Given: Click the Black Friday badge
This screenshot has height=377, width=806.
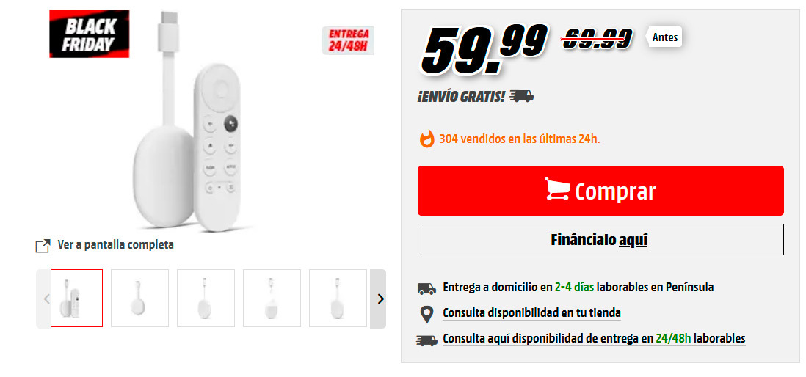Looking at the screenshot, I should [x=90, y=34].
